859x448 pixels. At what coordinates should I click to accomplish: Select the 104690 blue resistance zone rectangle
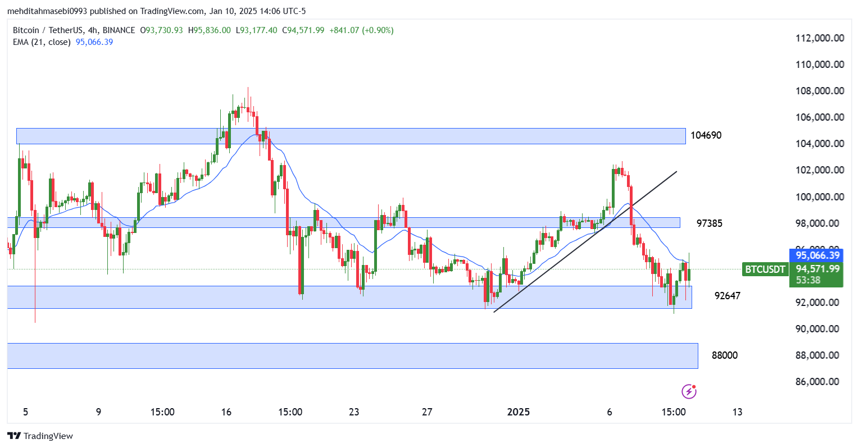pyautogui.click(x=351, y=136)
